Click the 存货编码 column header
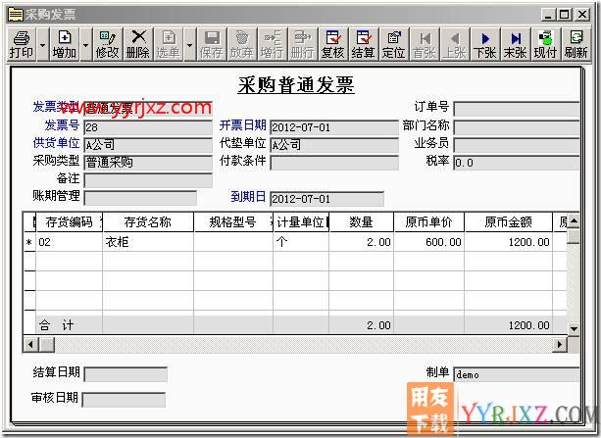601x438 pixels. (69, 221)
